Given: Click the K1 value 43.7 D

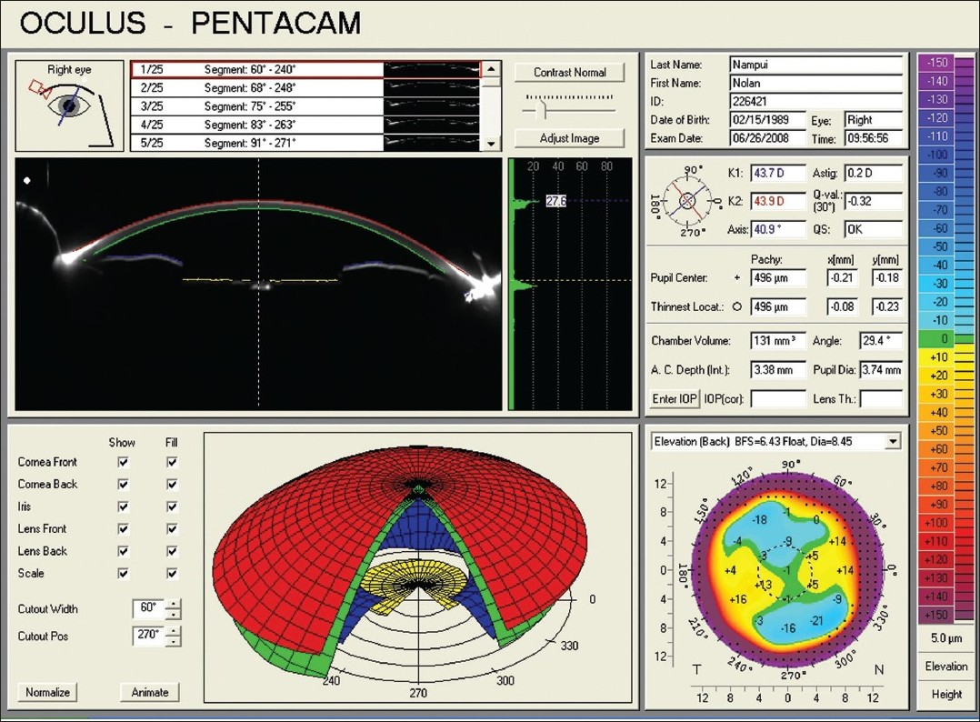Looking at the screenshot, I should coord(778,173).
